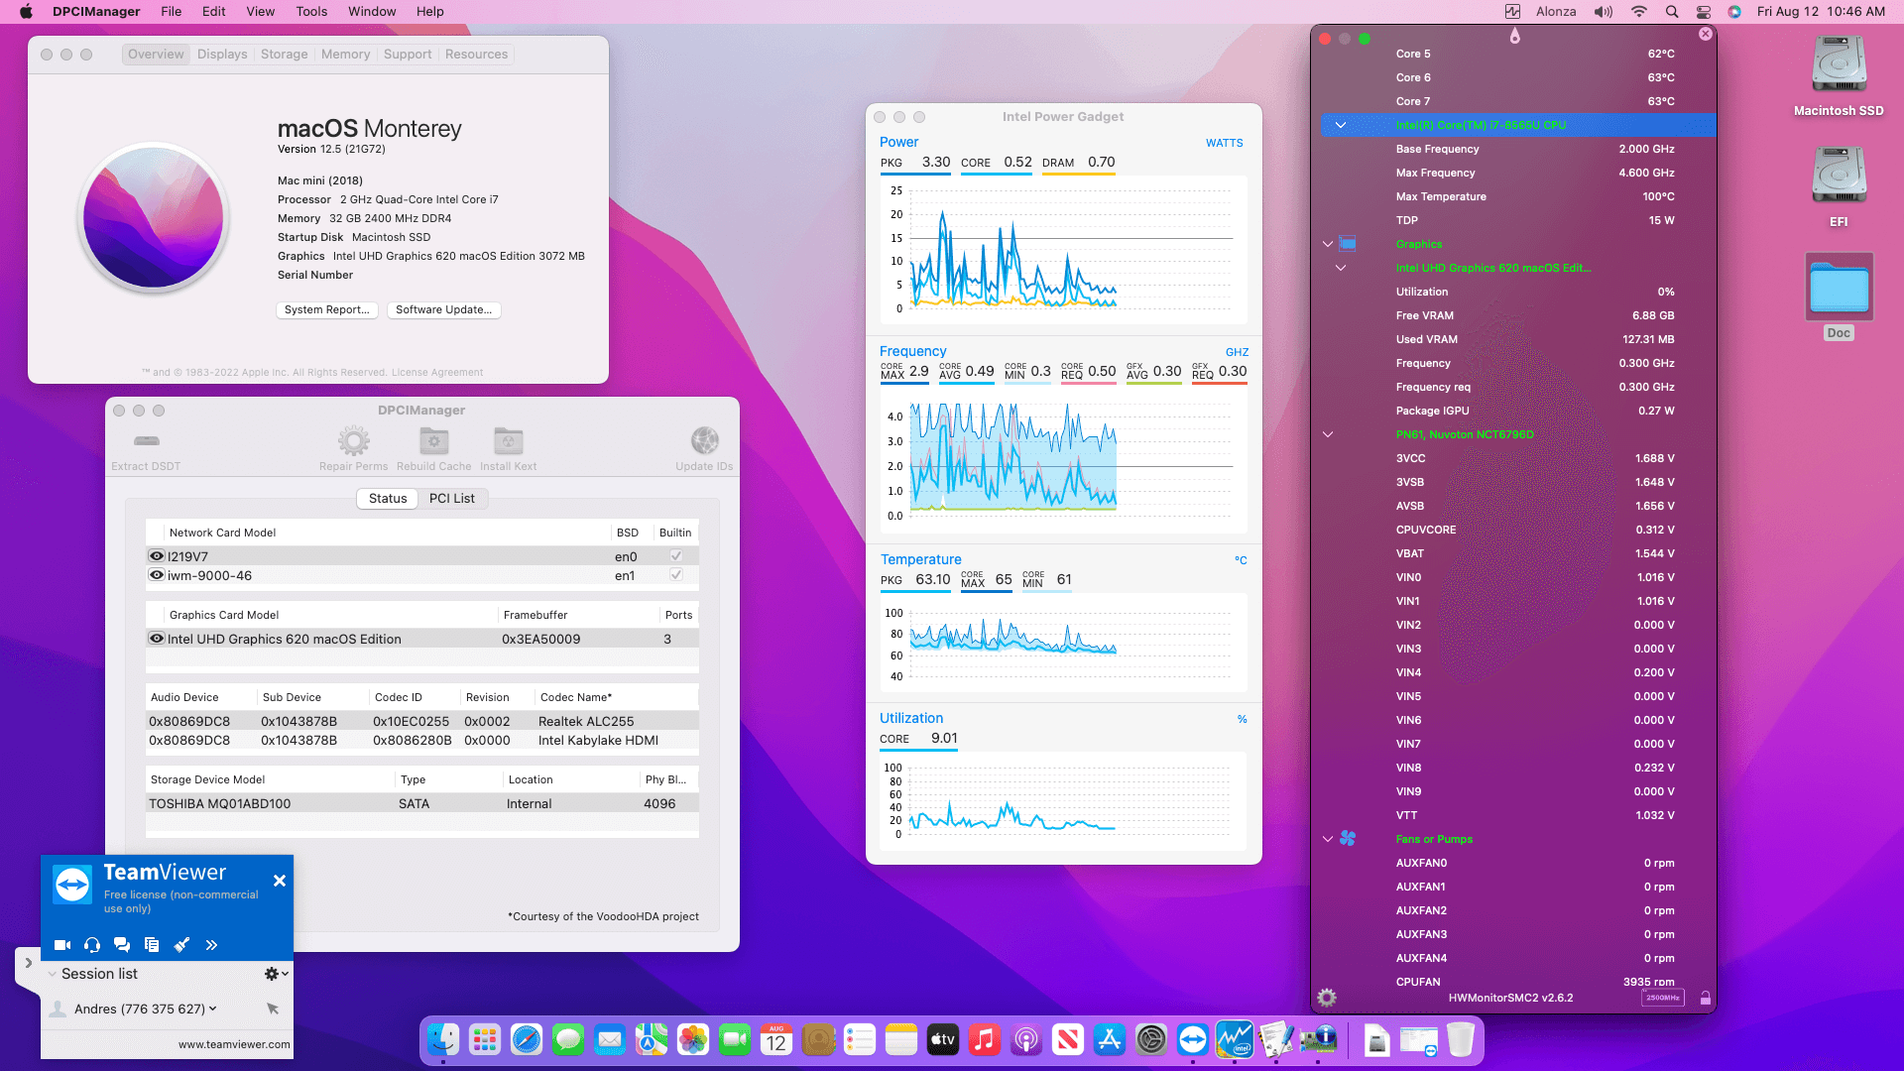Screen dimensions: 1904x1071
Task: Open the Displays tab in About This Mac
Action: point(222,55)
